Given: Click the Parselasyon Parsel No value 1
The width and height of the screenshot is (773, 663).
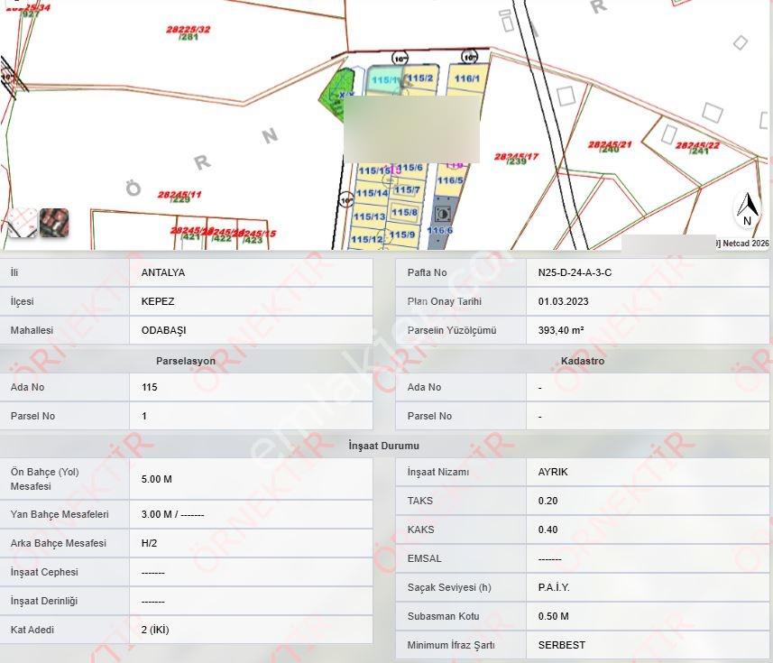Looking at the screenshot, I should [144, 416].
